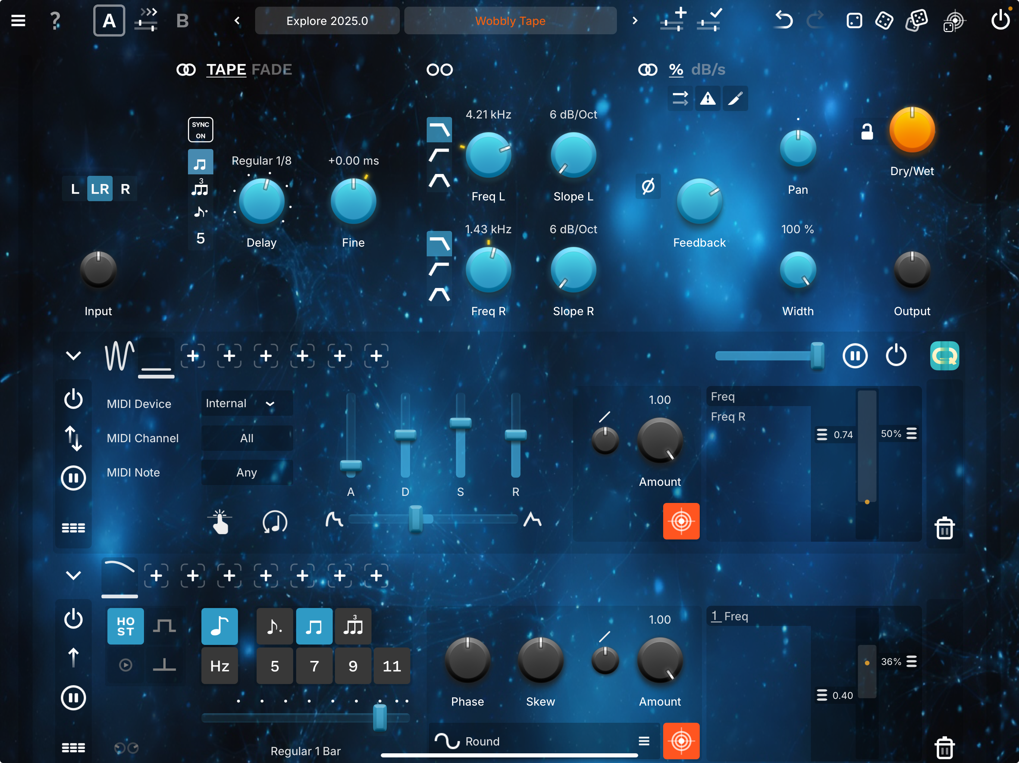Viewport: 1019px width, 763px height.
Task: Select the band-pass filter type for Freq R
Action: (439, 294)
